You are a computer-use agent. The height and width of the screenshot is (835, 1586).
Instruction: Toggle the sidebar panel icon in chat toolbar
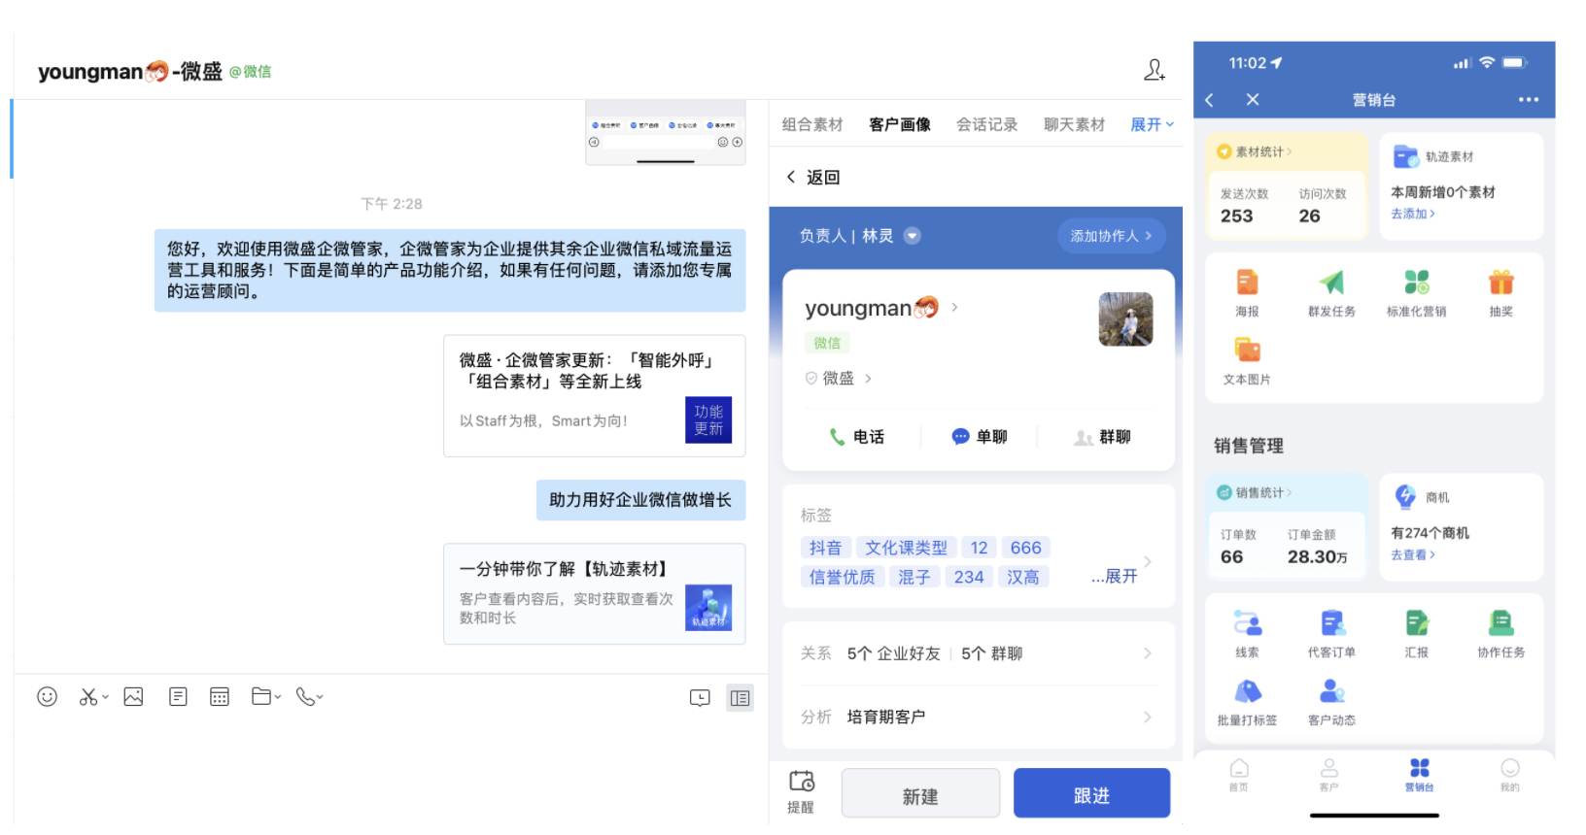tap(741, 698)
